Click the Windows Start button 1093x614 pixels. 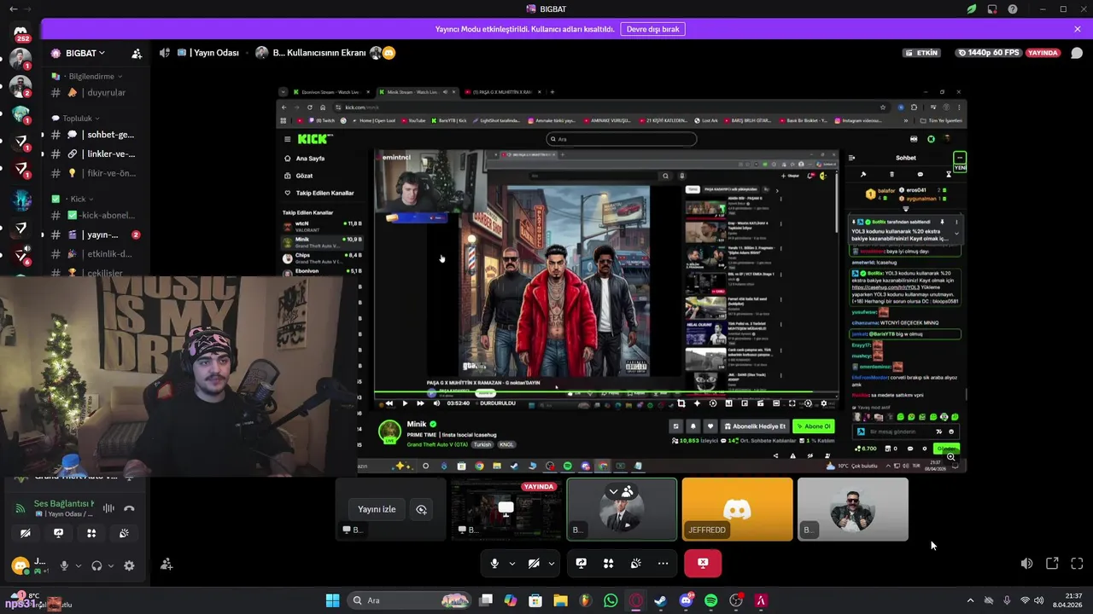tap(332, 600)
